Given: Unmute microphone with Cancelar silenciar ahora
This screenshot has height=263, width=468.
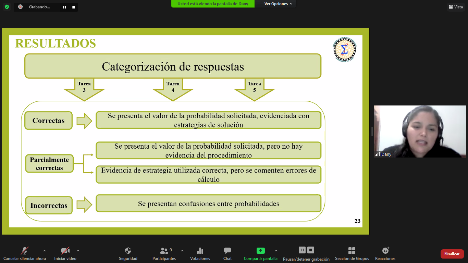Looking at the screenshot, I should point(24,251).
